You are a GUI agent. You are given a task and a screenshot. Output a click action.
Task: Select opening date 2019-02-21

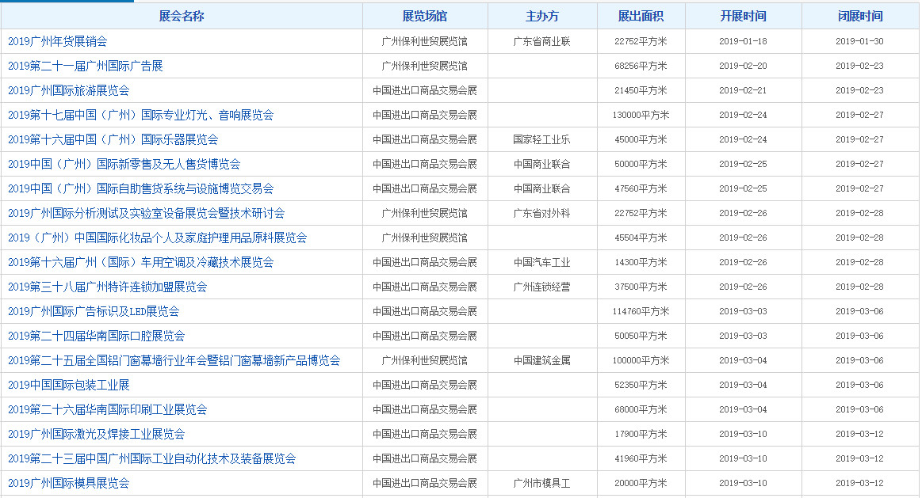744,90
